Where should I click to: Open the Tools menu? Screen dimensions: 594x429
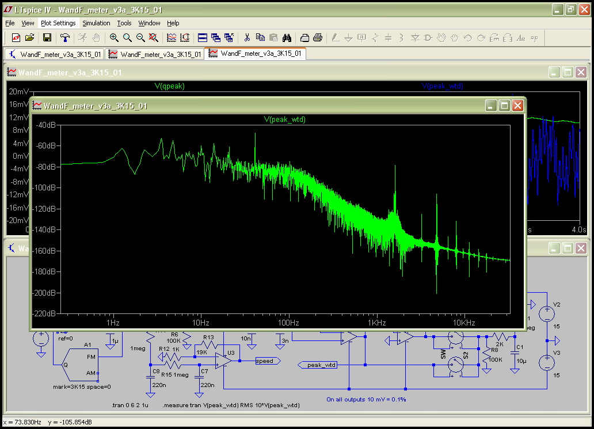click(124, 23)
